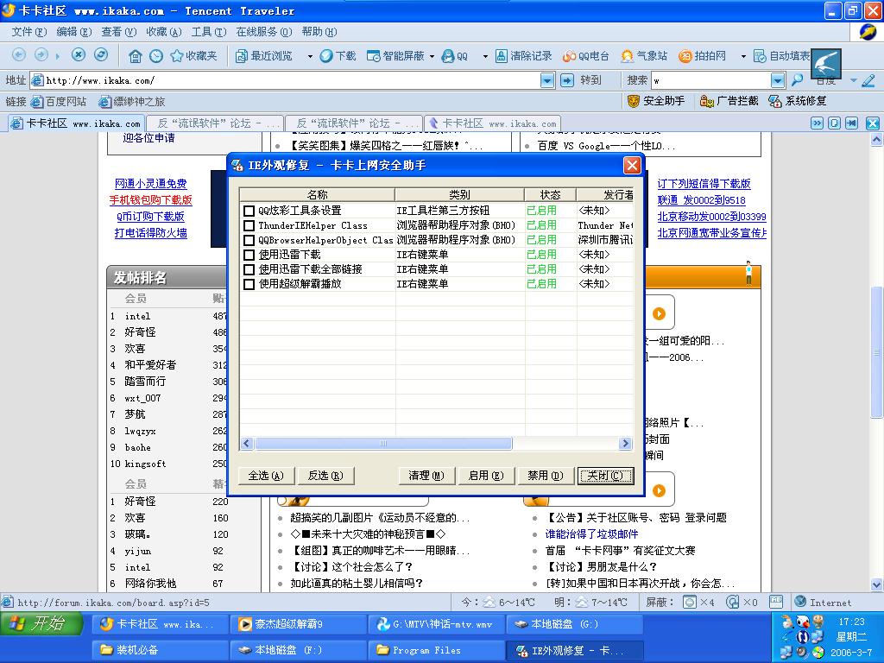The image size is (884, 663).
Task: Click the dialog list horizontal scrollbar thumb
Action: 383,444
